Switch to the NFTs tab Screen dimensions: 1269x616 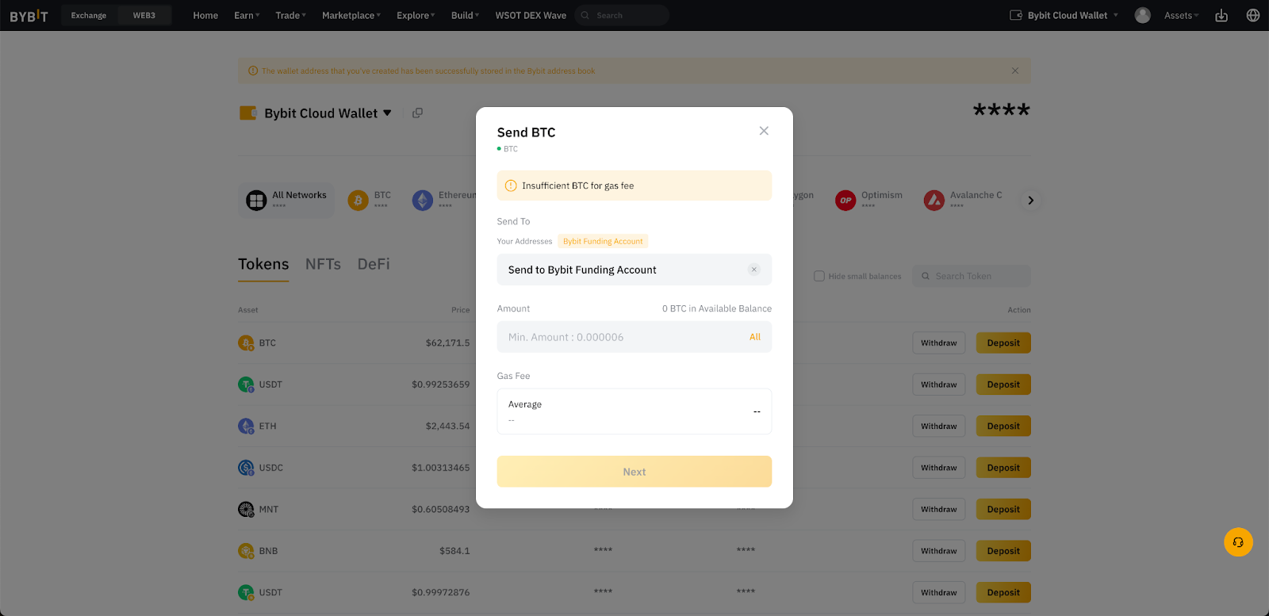(323, 264)
